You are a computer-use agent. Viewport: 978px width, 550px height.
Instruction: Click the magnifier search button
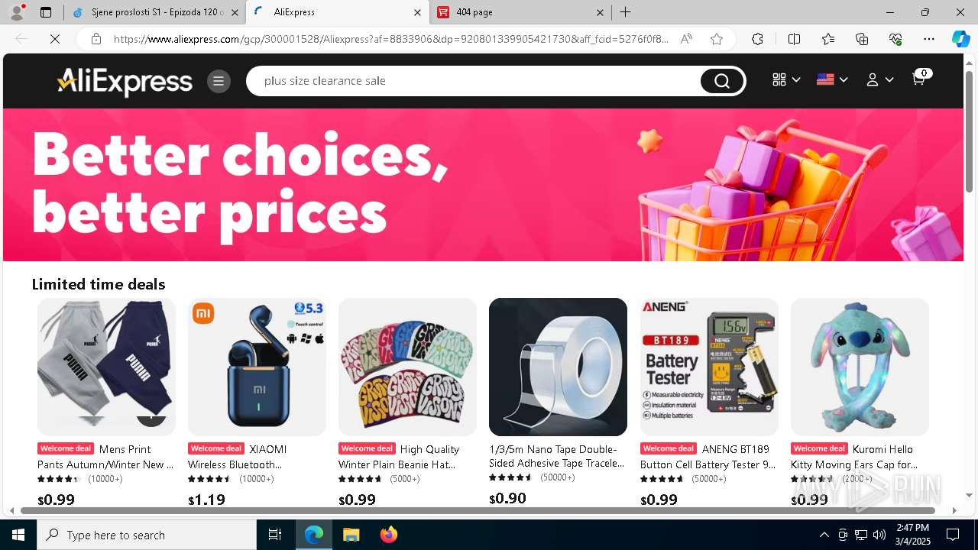[721, 81]
